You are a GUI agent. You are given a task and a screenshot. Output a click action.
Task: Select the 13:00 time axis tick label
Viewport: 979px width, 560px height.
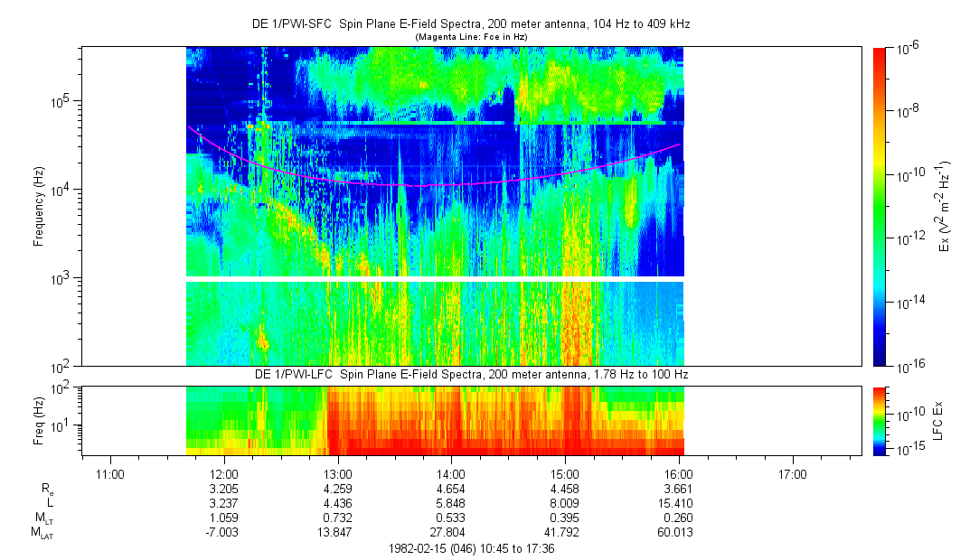(337, 472)
